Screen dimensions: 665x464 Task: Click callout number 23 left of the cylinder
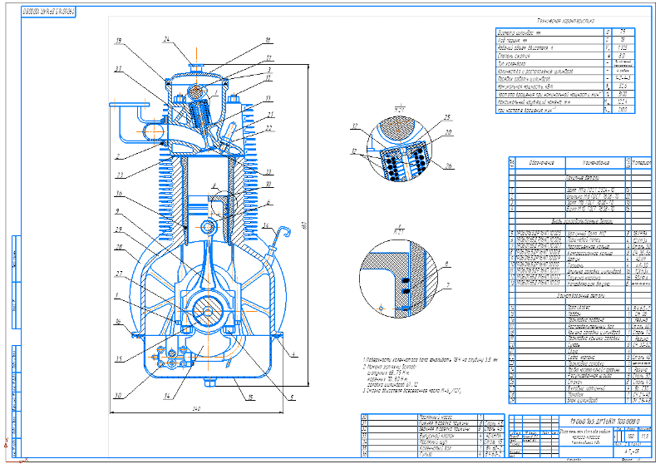[x=120, y=175]
